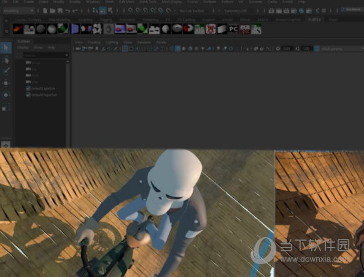The width and height of the screenshot is (364, 277).
Task: Open the Windows menu
Action: click(x=93, y=2)
